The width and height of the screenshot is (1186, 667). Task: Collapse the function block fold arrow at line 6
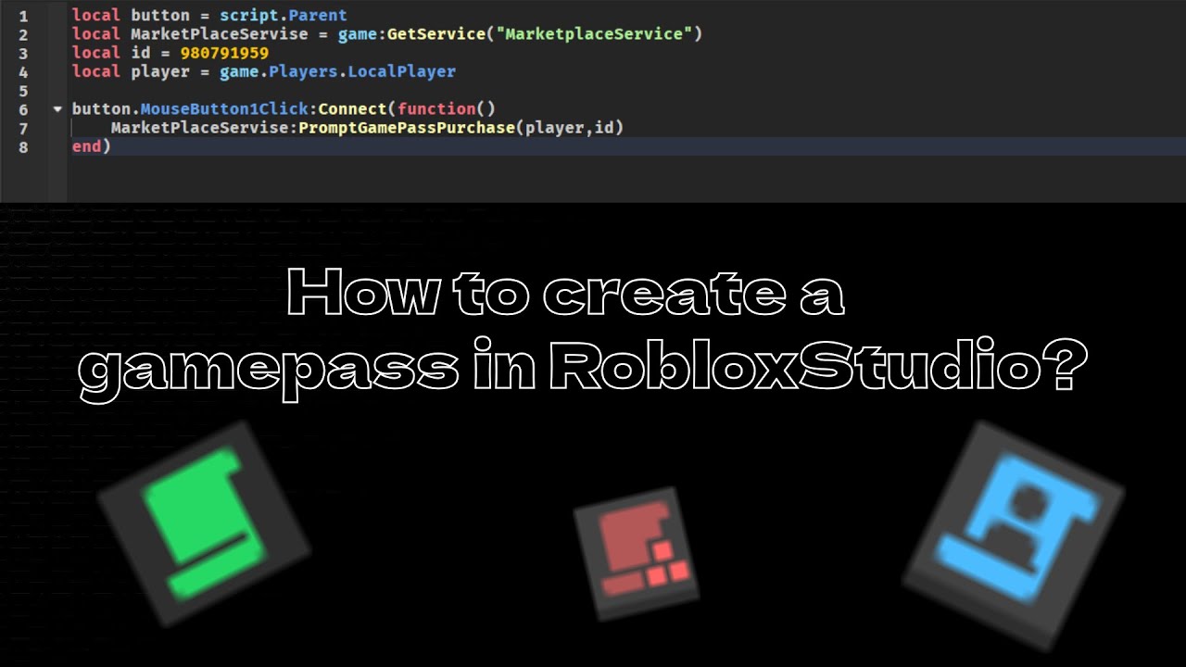57,108
